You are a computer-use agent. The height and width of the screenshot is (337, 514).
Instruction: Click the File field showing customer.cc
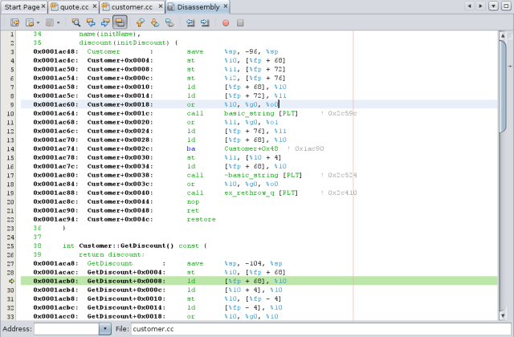[321, 329]
